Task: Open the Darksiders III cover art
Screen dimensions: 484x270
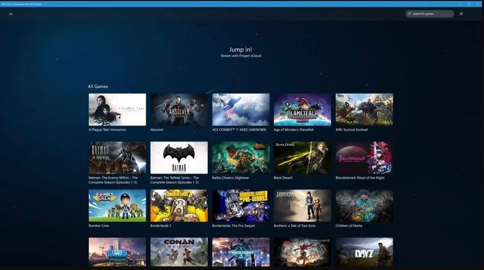Action: pyautogui.click(x=302, y=252)
